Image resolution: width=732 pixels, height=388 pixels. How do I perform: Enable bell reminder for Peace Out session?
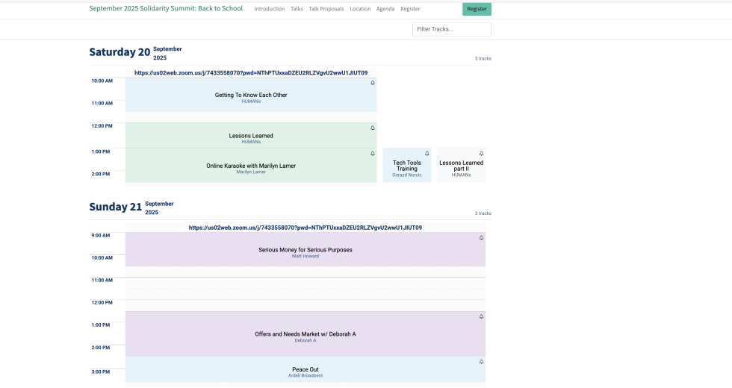click(x=481, y=362)
